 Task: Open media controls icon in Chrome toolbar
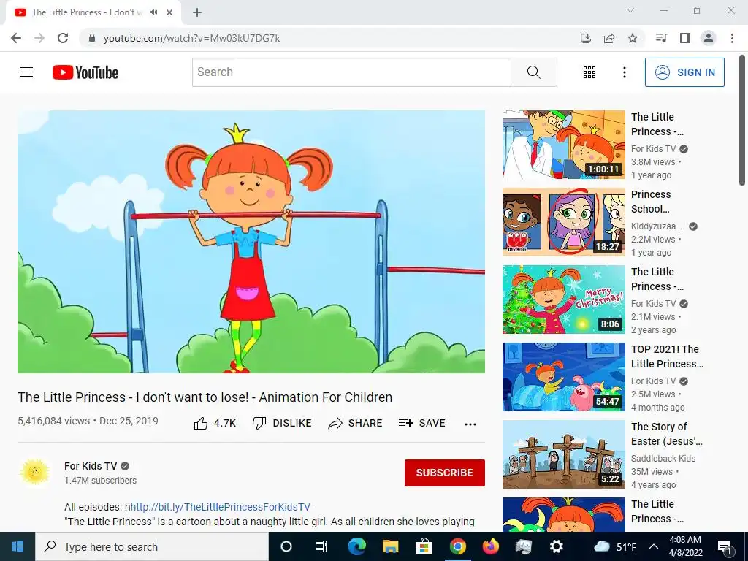(x=661, y=38)
